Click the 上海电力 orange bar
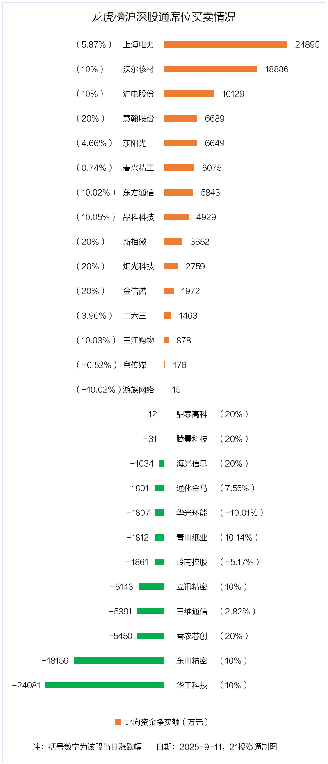 point(225,44)
